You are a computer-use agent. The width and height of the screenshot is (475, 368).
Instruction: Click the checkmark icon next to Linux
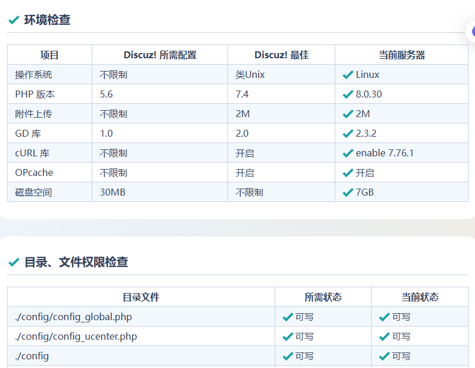tap(348, 74)
